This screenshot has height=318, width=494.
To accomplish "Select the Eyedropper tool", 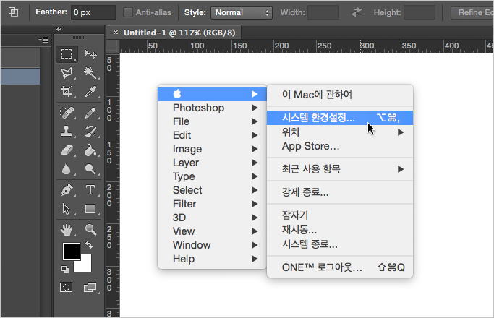I will [90, 92].
